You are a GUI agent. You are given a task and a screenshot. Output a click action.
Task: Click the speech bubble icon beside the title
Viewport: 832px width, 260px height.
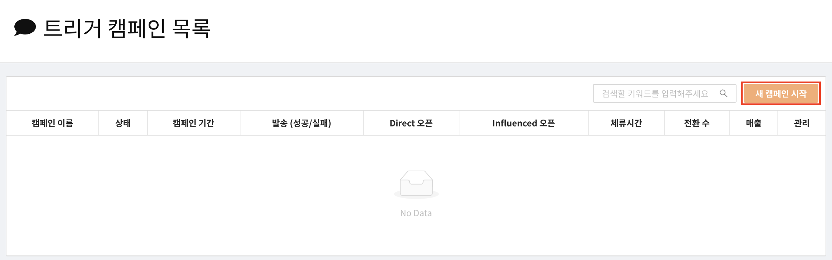25,27
